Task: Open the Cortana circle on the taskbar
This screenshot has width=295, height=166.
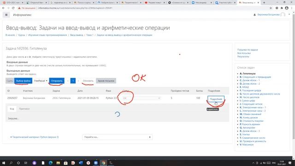Action: (18, 163)
